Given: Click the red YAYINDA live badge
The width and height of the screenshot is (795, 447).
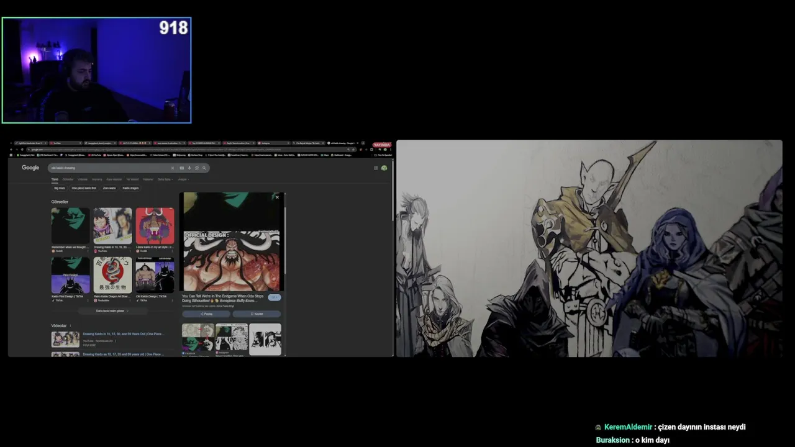Looking at the screenshot, I should pos(382,145).
